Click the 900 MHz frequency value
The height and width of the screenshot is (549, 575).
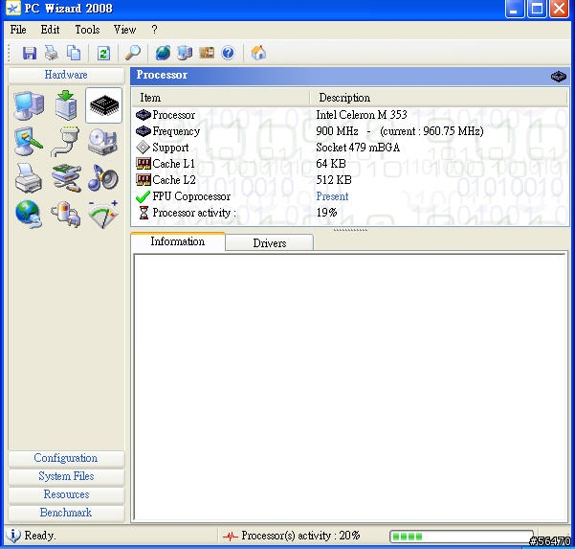tap(337, 131)
